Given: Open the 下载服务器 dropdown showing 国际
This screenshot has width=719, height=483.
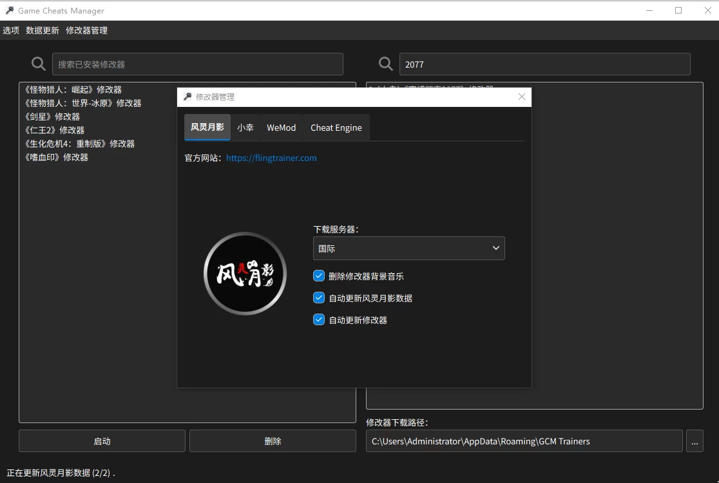Looking at the screenshot, I should pyautogui.click(x=409, y=249).
